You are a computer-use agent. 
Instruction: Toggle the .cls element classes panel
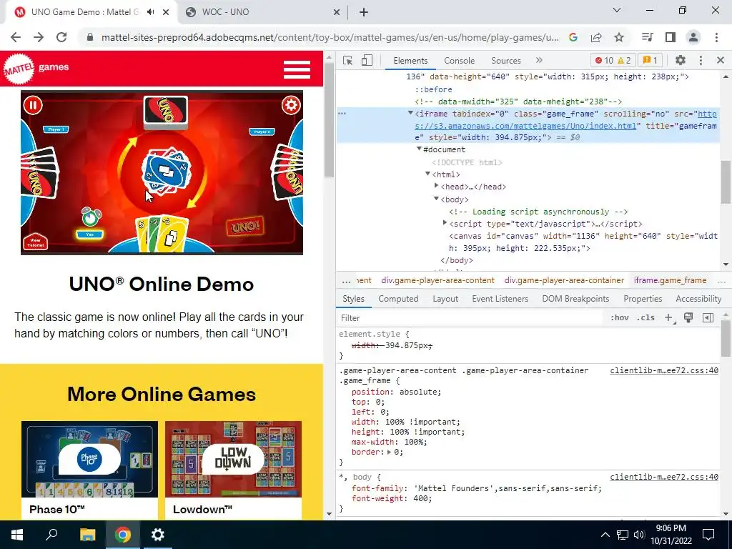coord(646,318)
